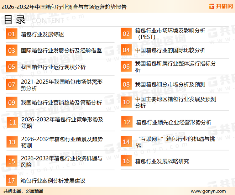The height and width of the screenshot is (195, 235).
Task: Open chapter 中国箱包行业的国际比较分析
Action: pyautogui.click(x=170, y=50)
